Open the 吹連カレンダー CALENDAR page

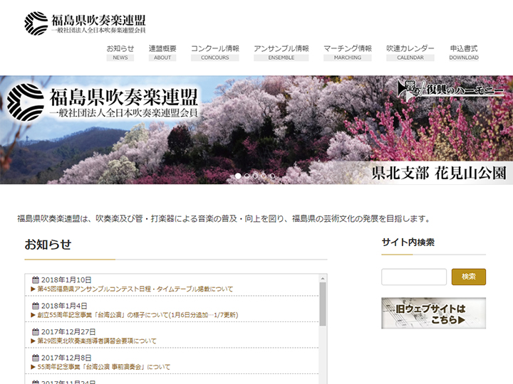[x=410, y=53]
